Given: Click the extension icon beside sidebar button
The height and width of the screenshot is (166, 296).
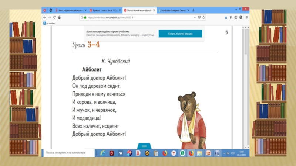Looking at the screenshot, I should [241, 17].
